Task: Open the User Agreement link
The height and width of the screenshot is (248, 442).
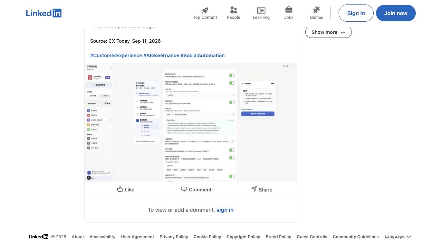Action: (x=137, y=237)
